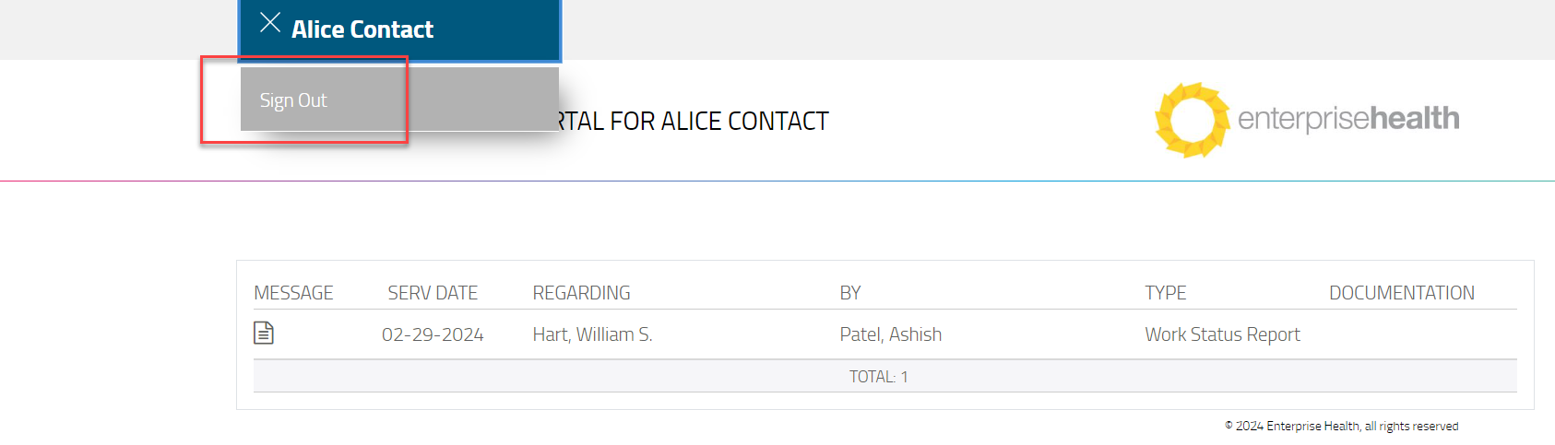Viewport: 1555px width, 445px height.
Task: Select the 02-29-2024 service date cell
Action: 433,334
